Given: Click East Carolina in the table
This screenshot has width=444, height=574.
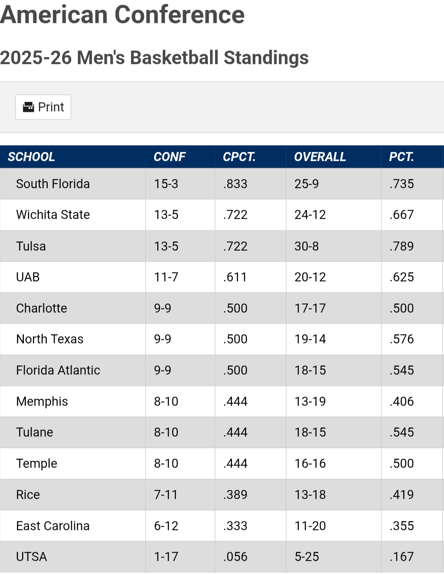Looking at the screenshot, I should click(x=53, y=526).
